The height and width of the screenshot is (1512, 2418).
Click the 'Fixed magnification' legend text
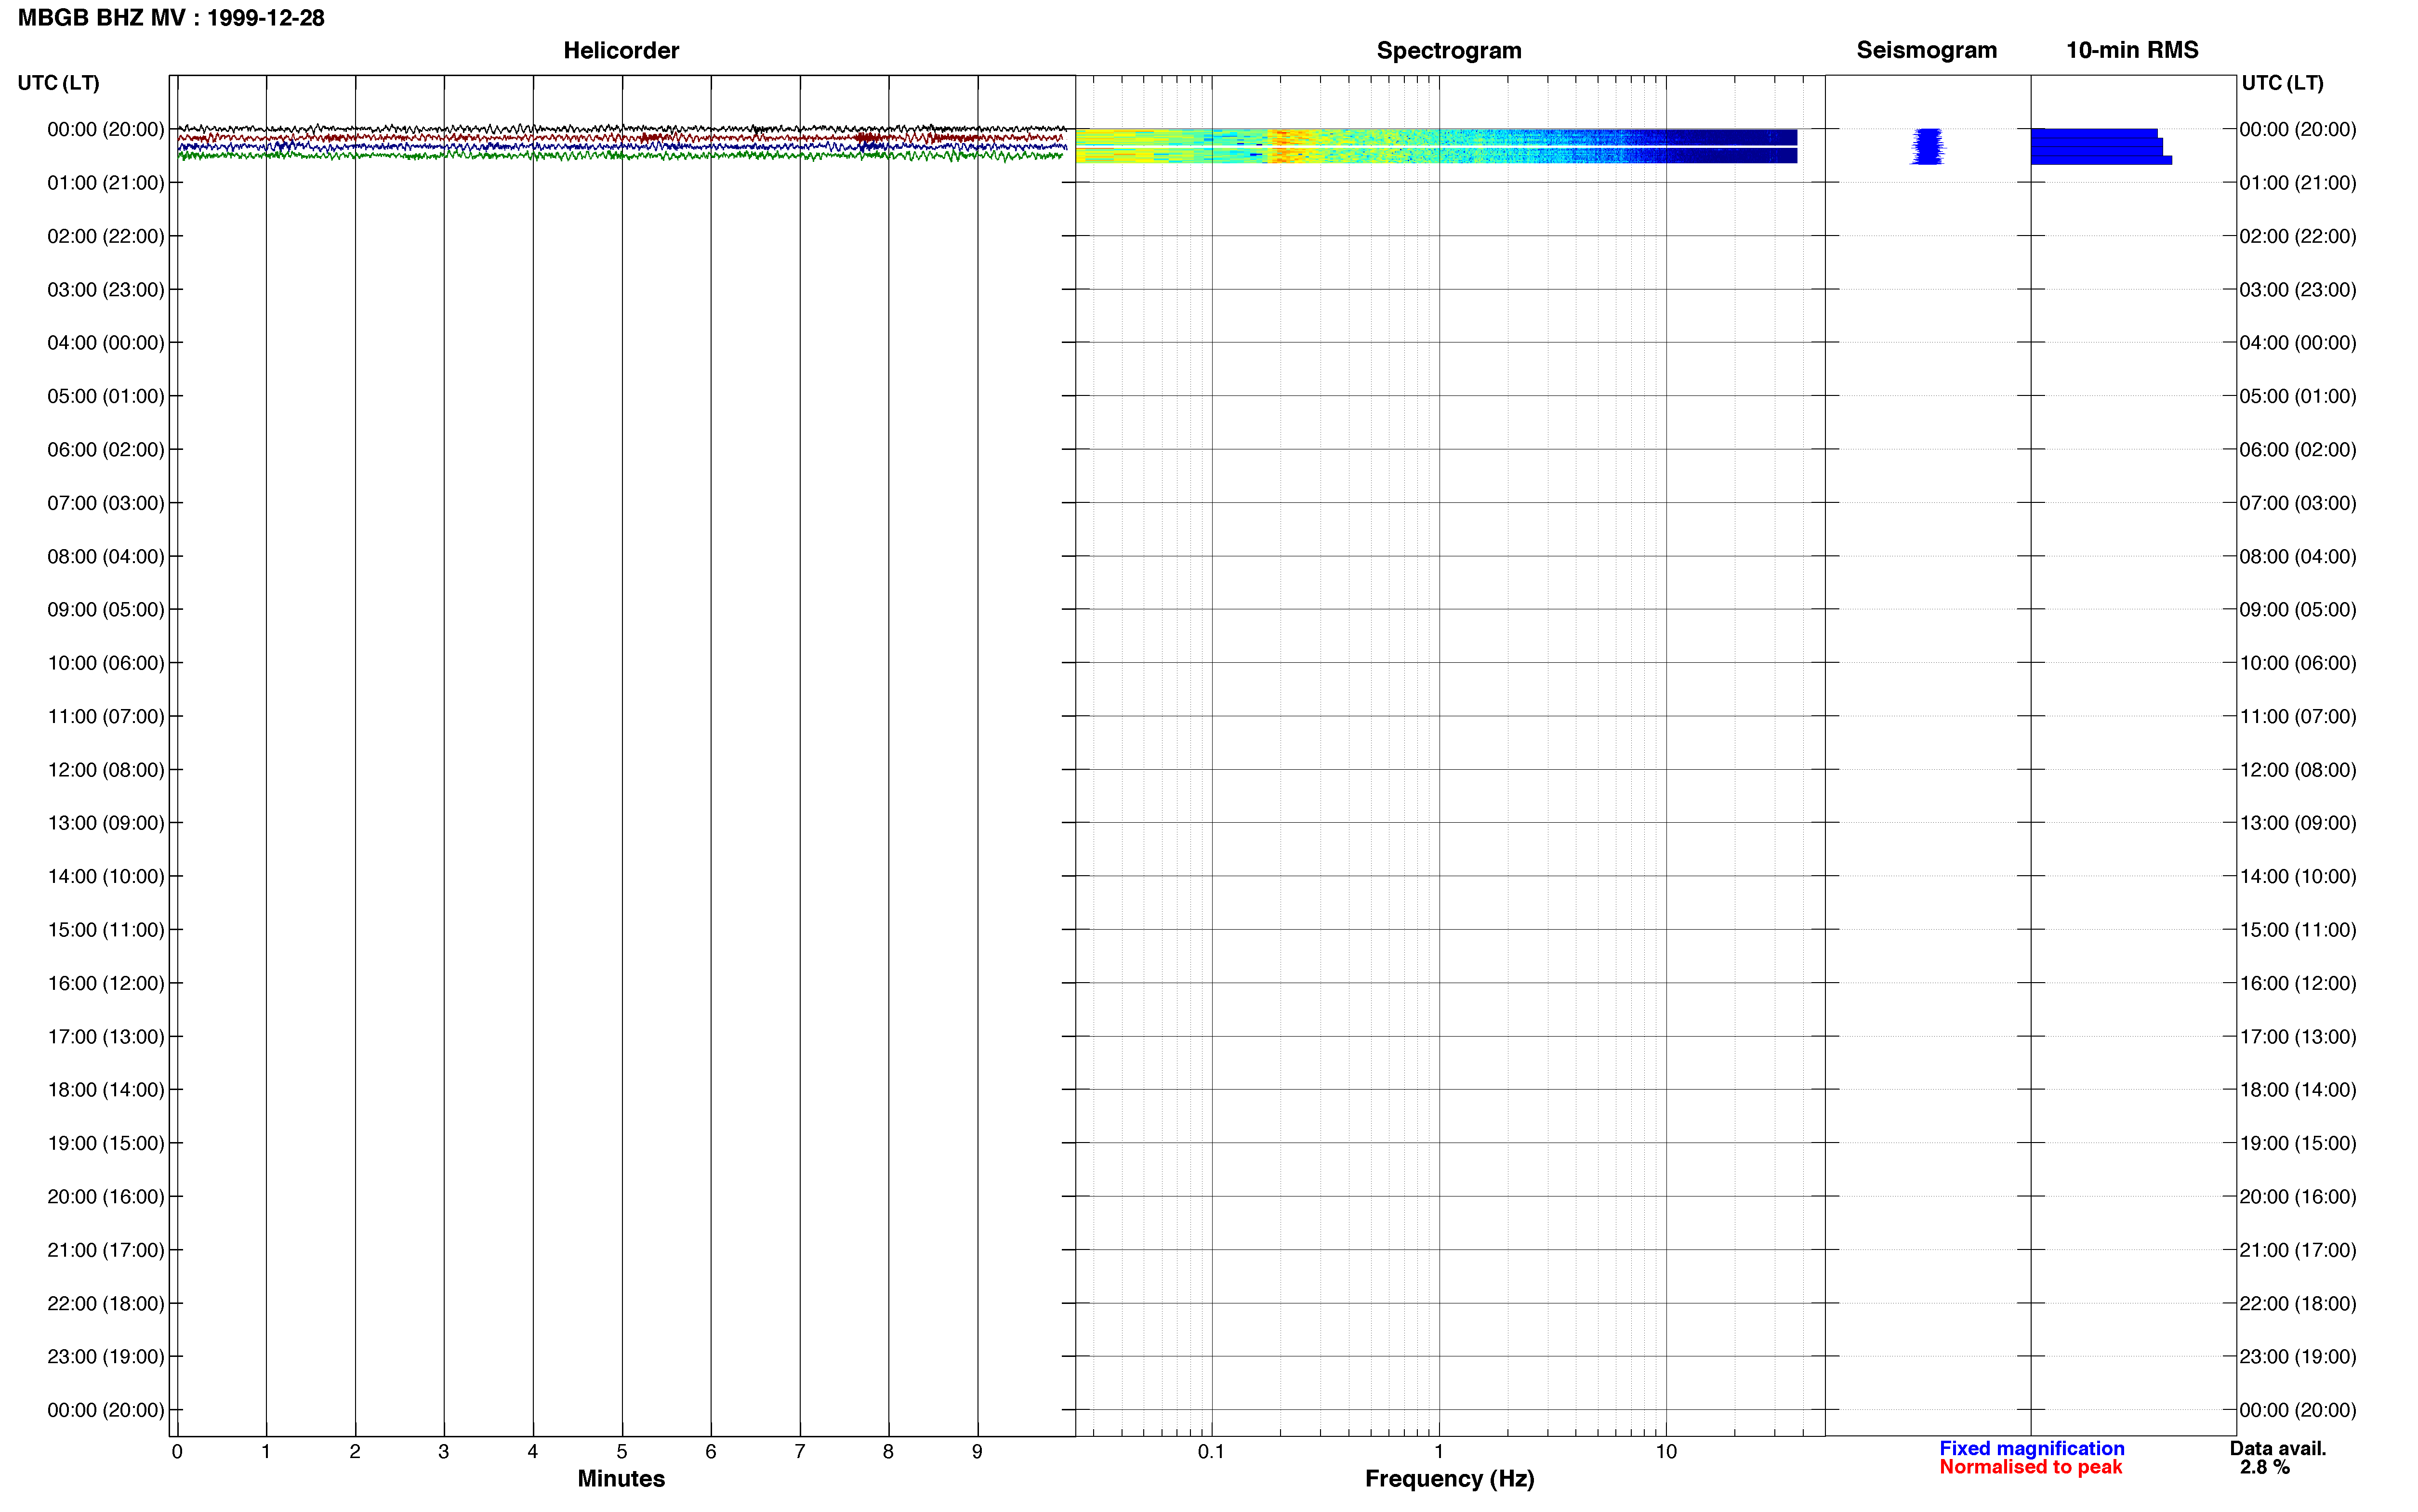coord(2031,1448)
